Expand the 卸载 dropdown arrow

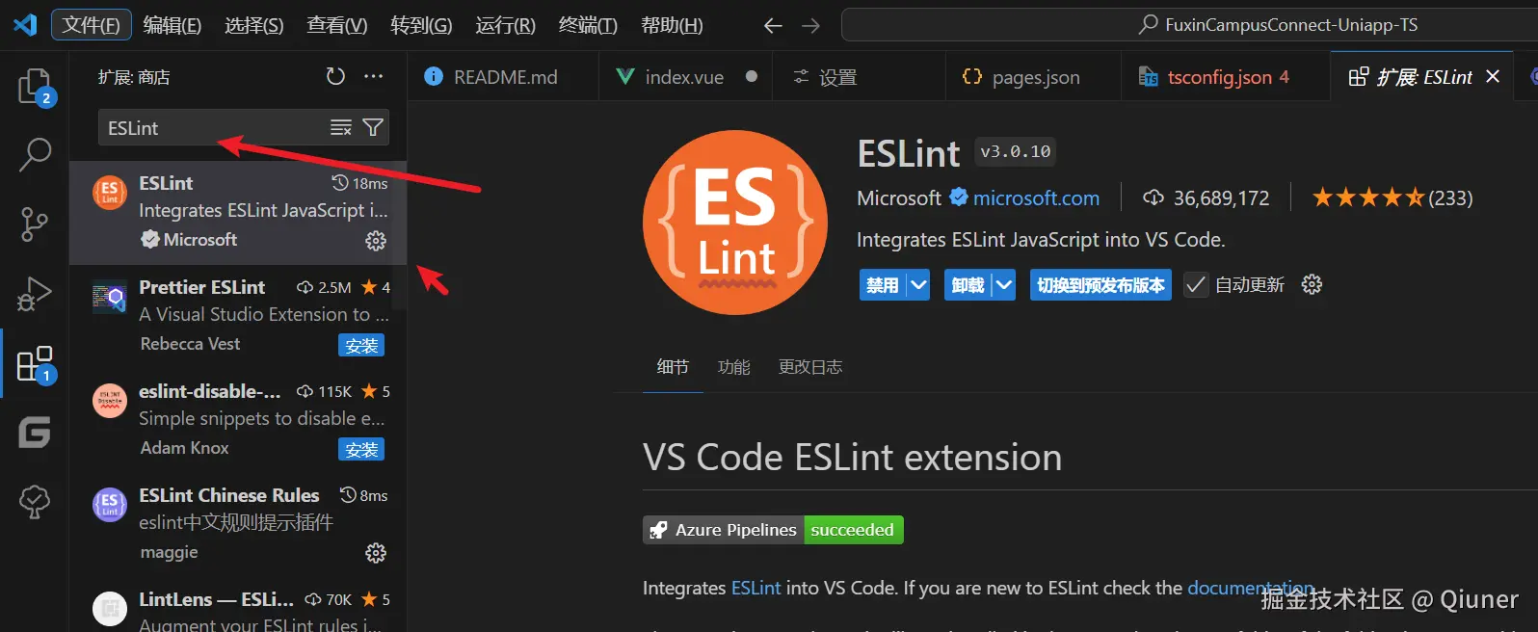tap(1004, 285)
